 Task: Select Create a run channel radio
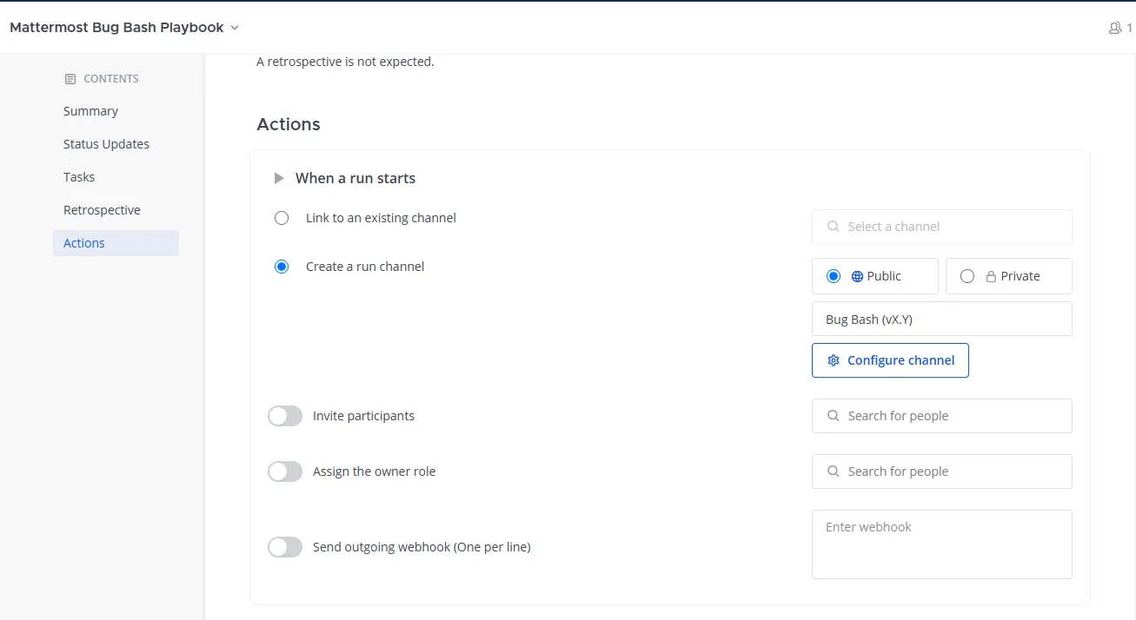point(282,267)
